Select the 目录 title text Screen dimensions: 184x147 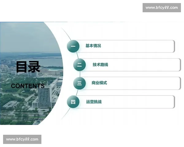(28, 67)
